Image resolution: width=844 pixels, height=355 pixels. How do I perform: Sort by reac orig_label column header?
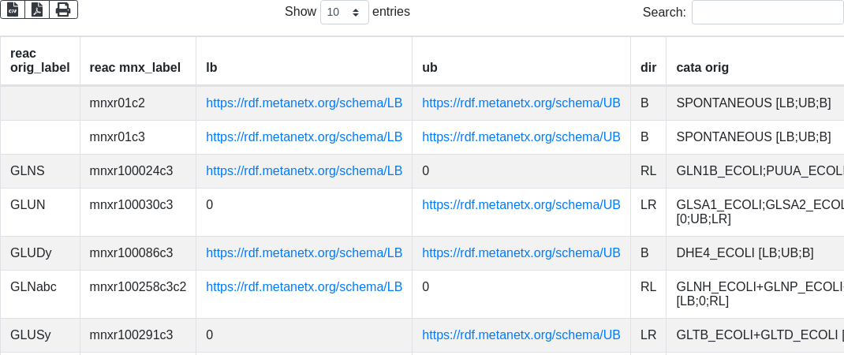39,60
